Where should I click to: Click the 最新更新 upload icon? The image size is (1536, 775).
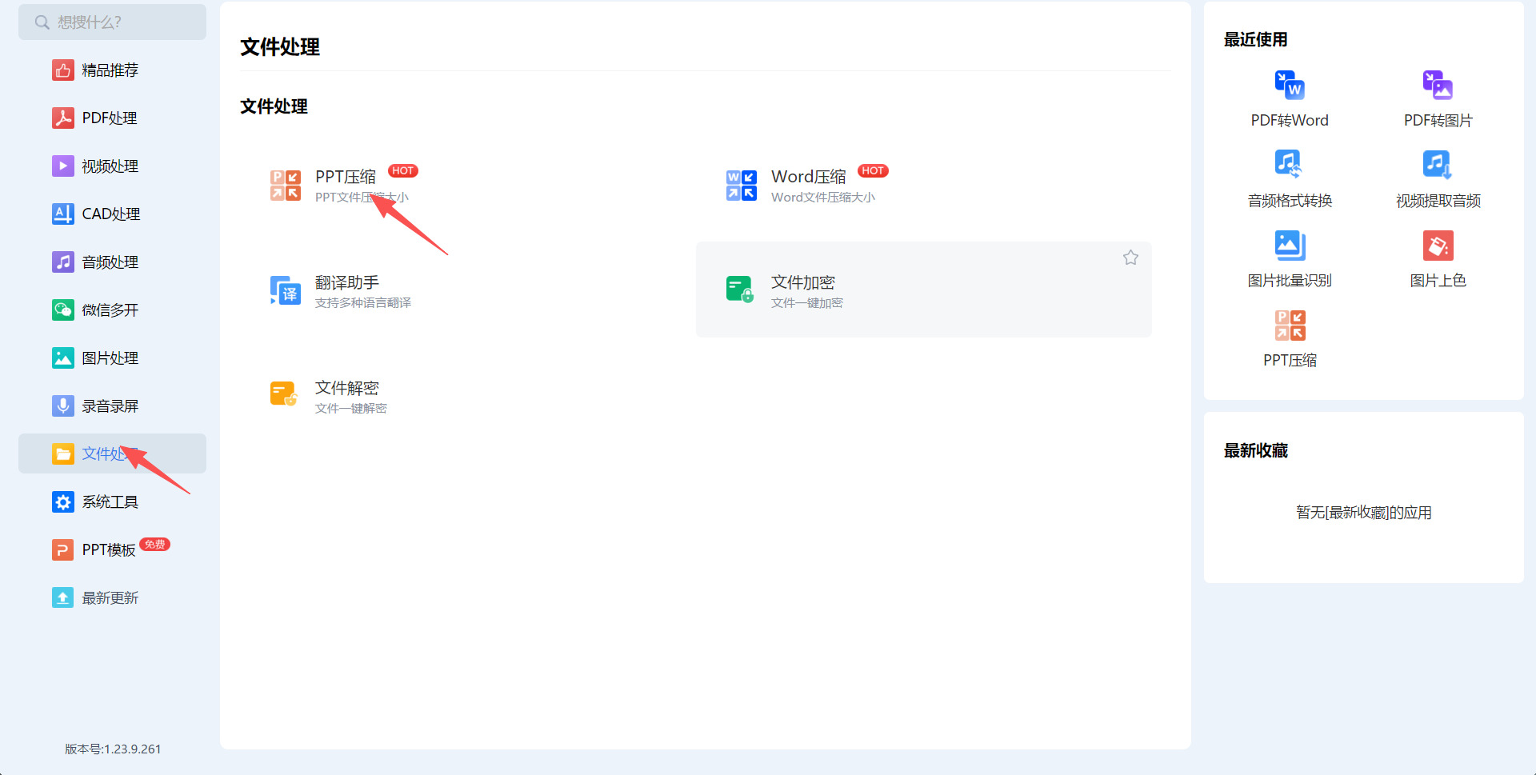(x=63, y=598)
